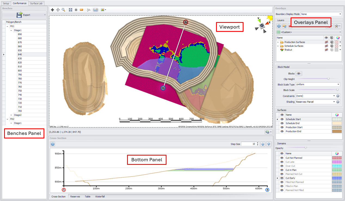Select the Pan tool in viewport toolbar

tap(53, 10)
